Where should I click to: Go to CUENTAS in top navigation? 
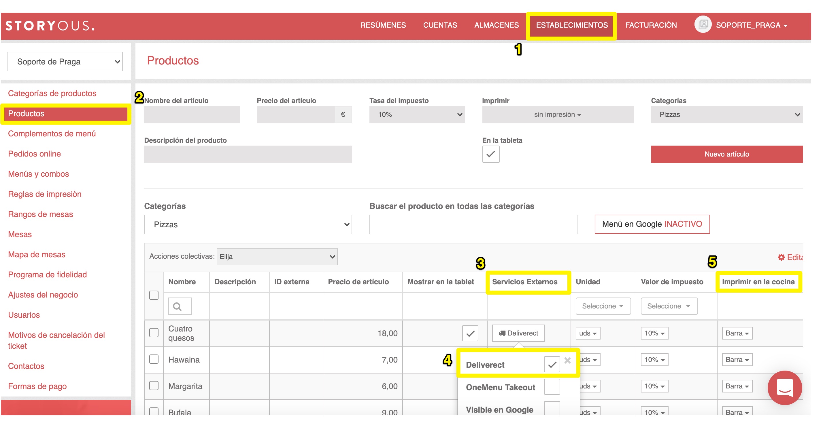[440, 25]
